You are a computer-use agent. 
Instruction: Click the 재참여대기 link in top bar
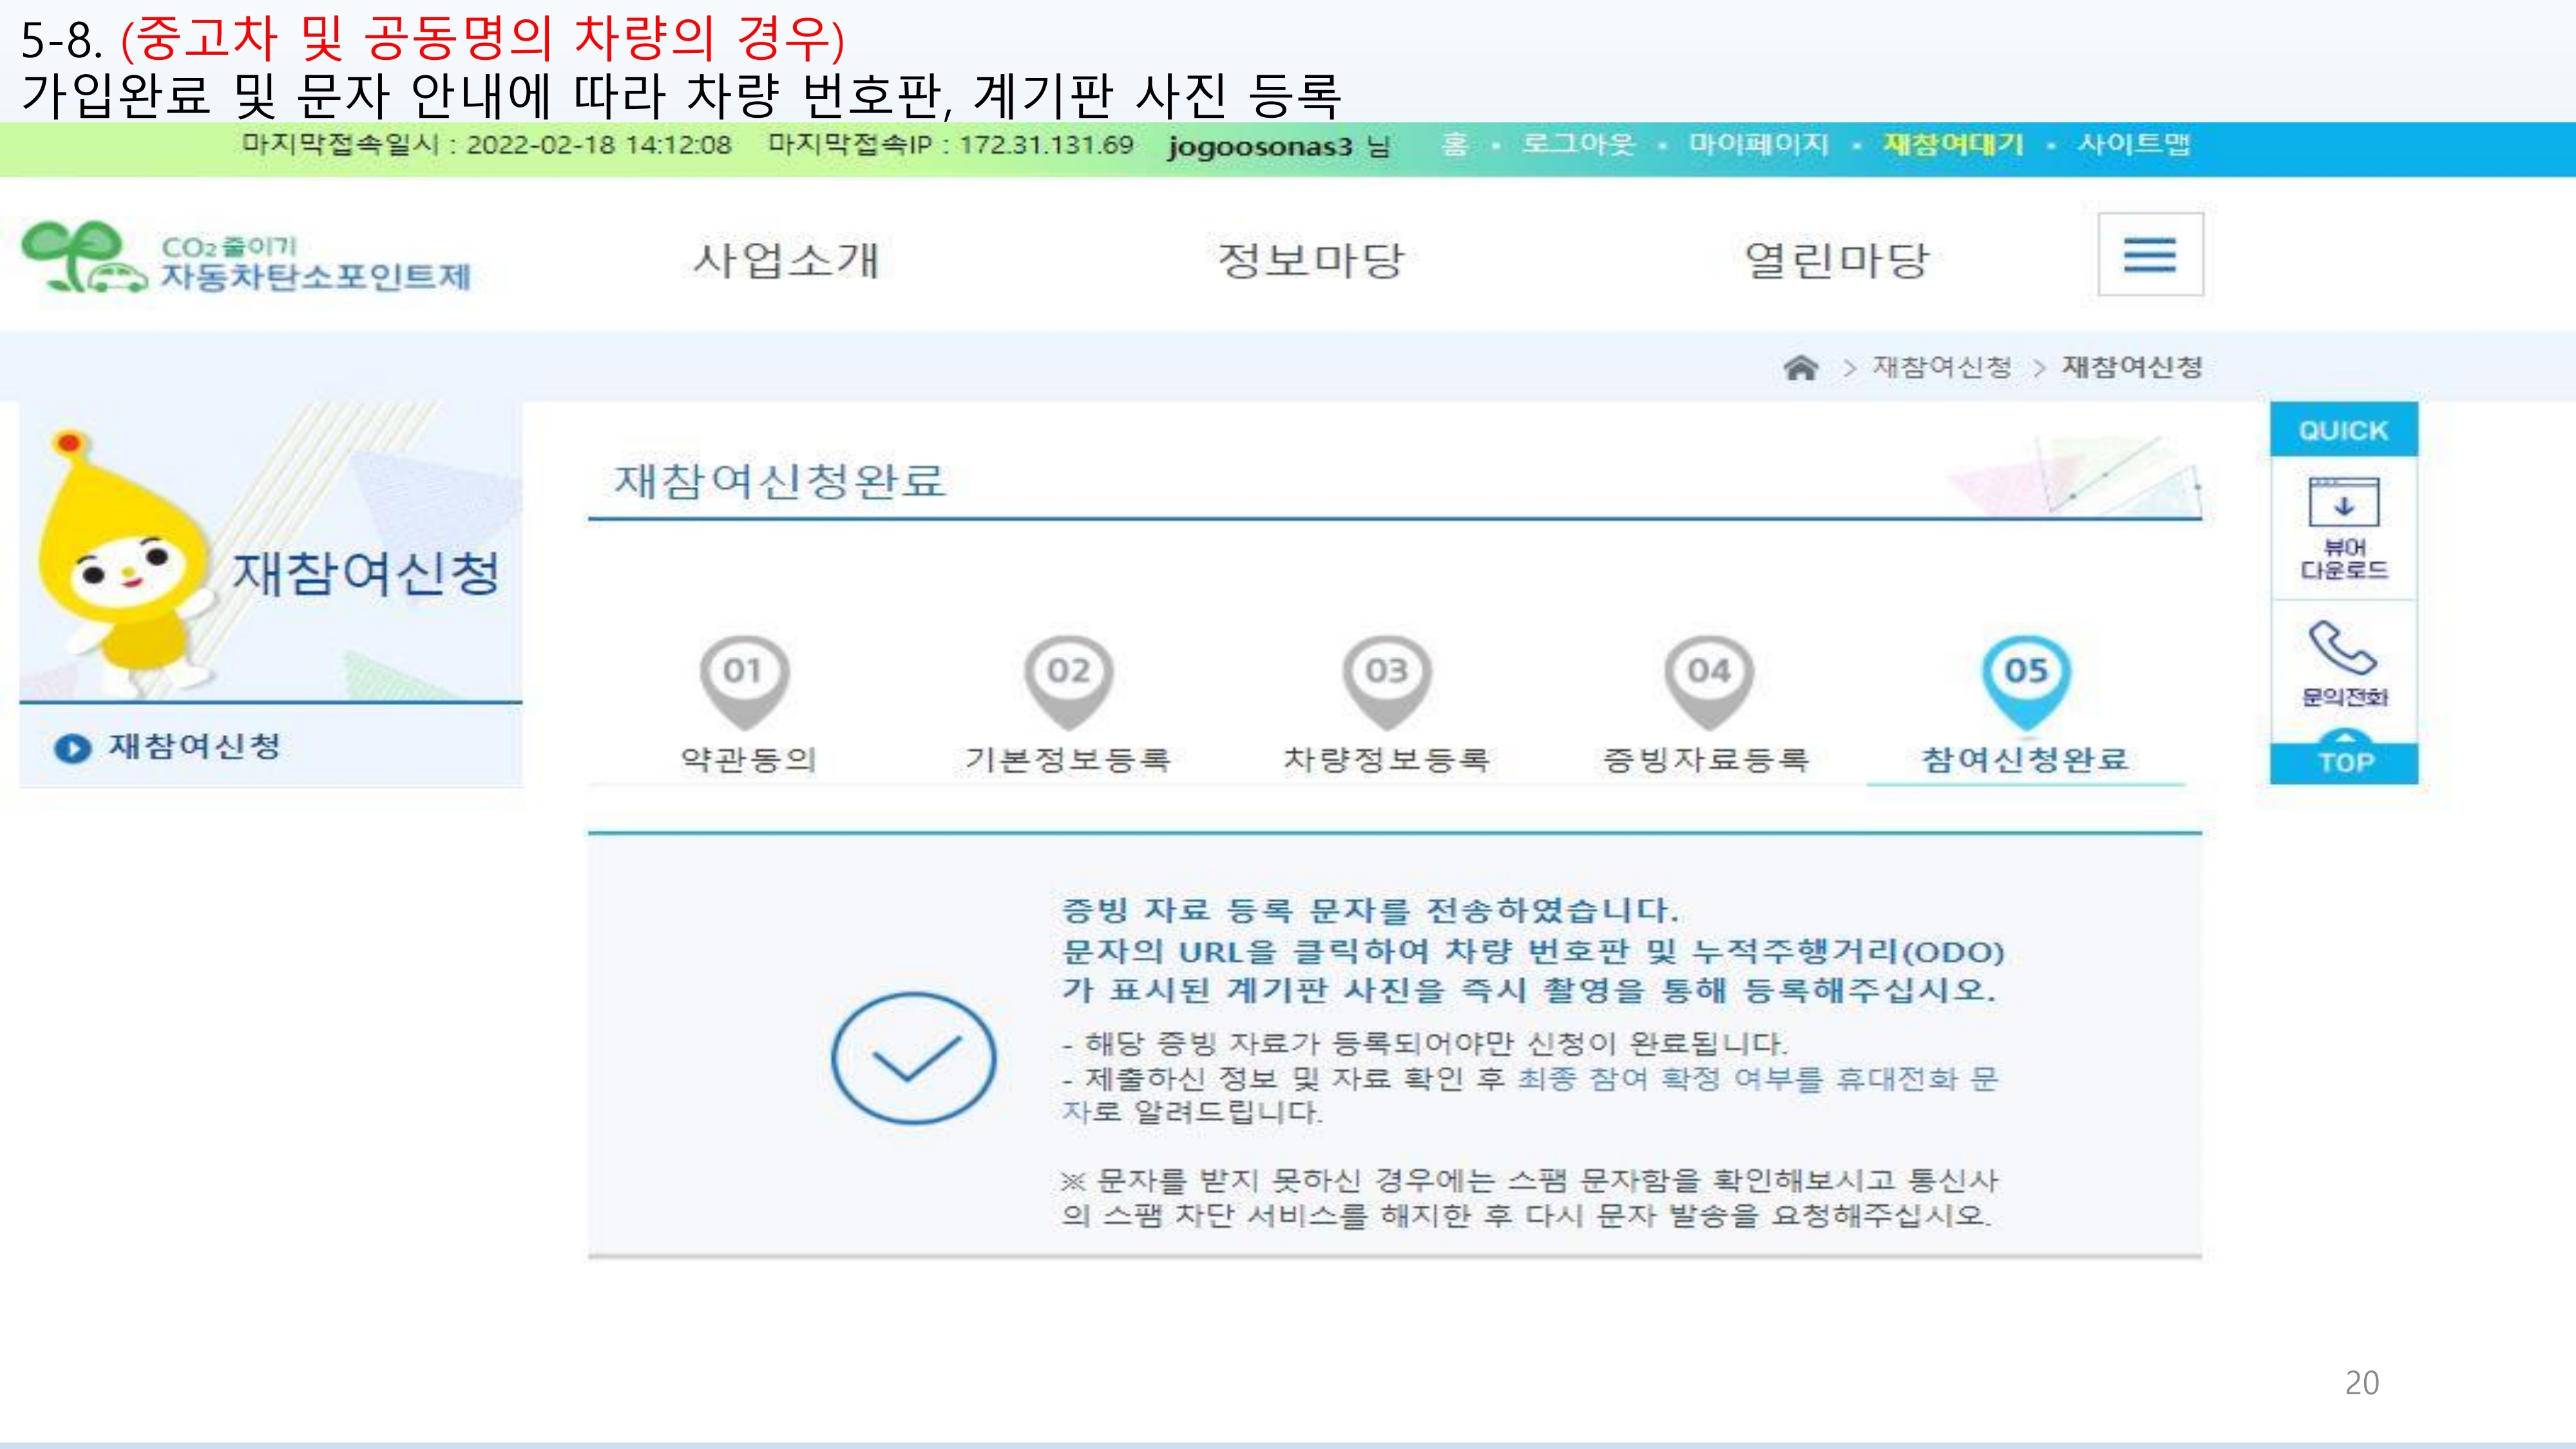point(1952,144)
